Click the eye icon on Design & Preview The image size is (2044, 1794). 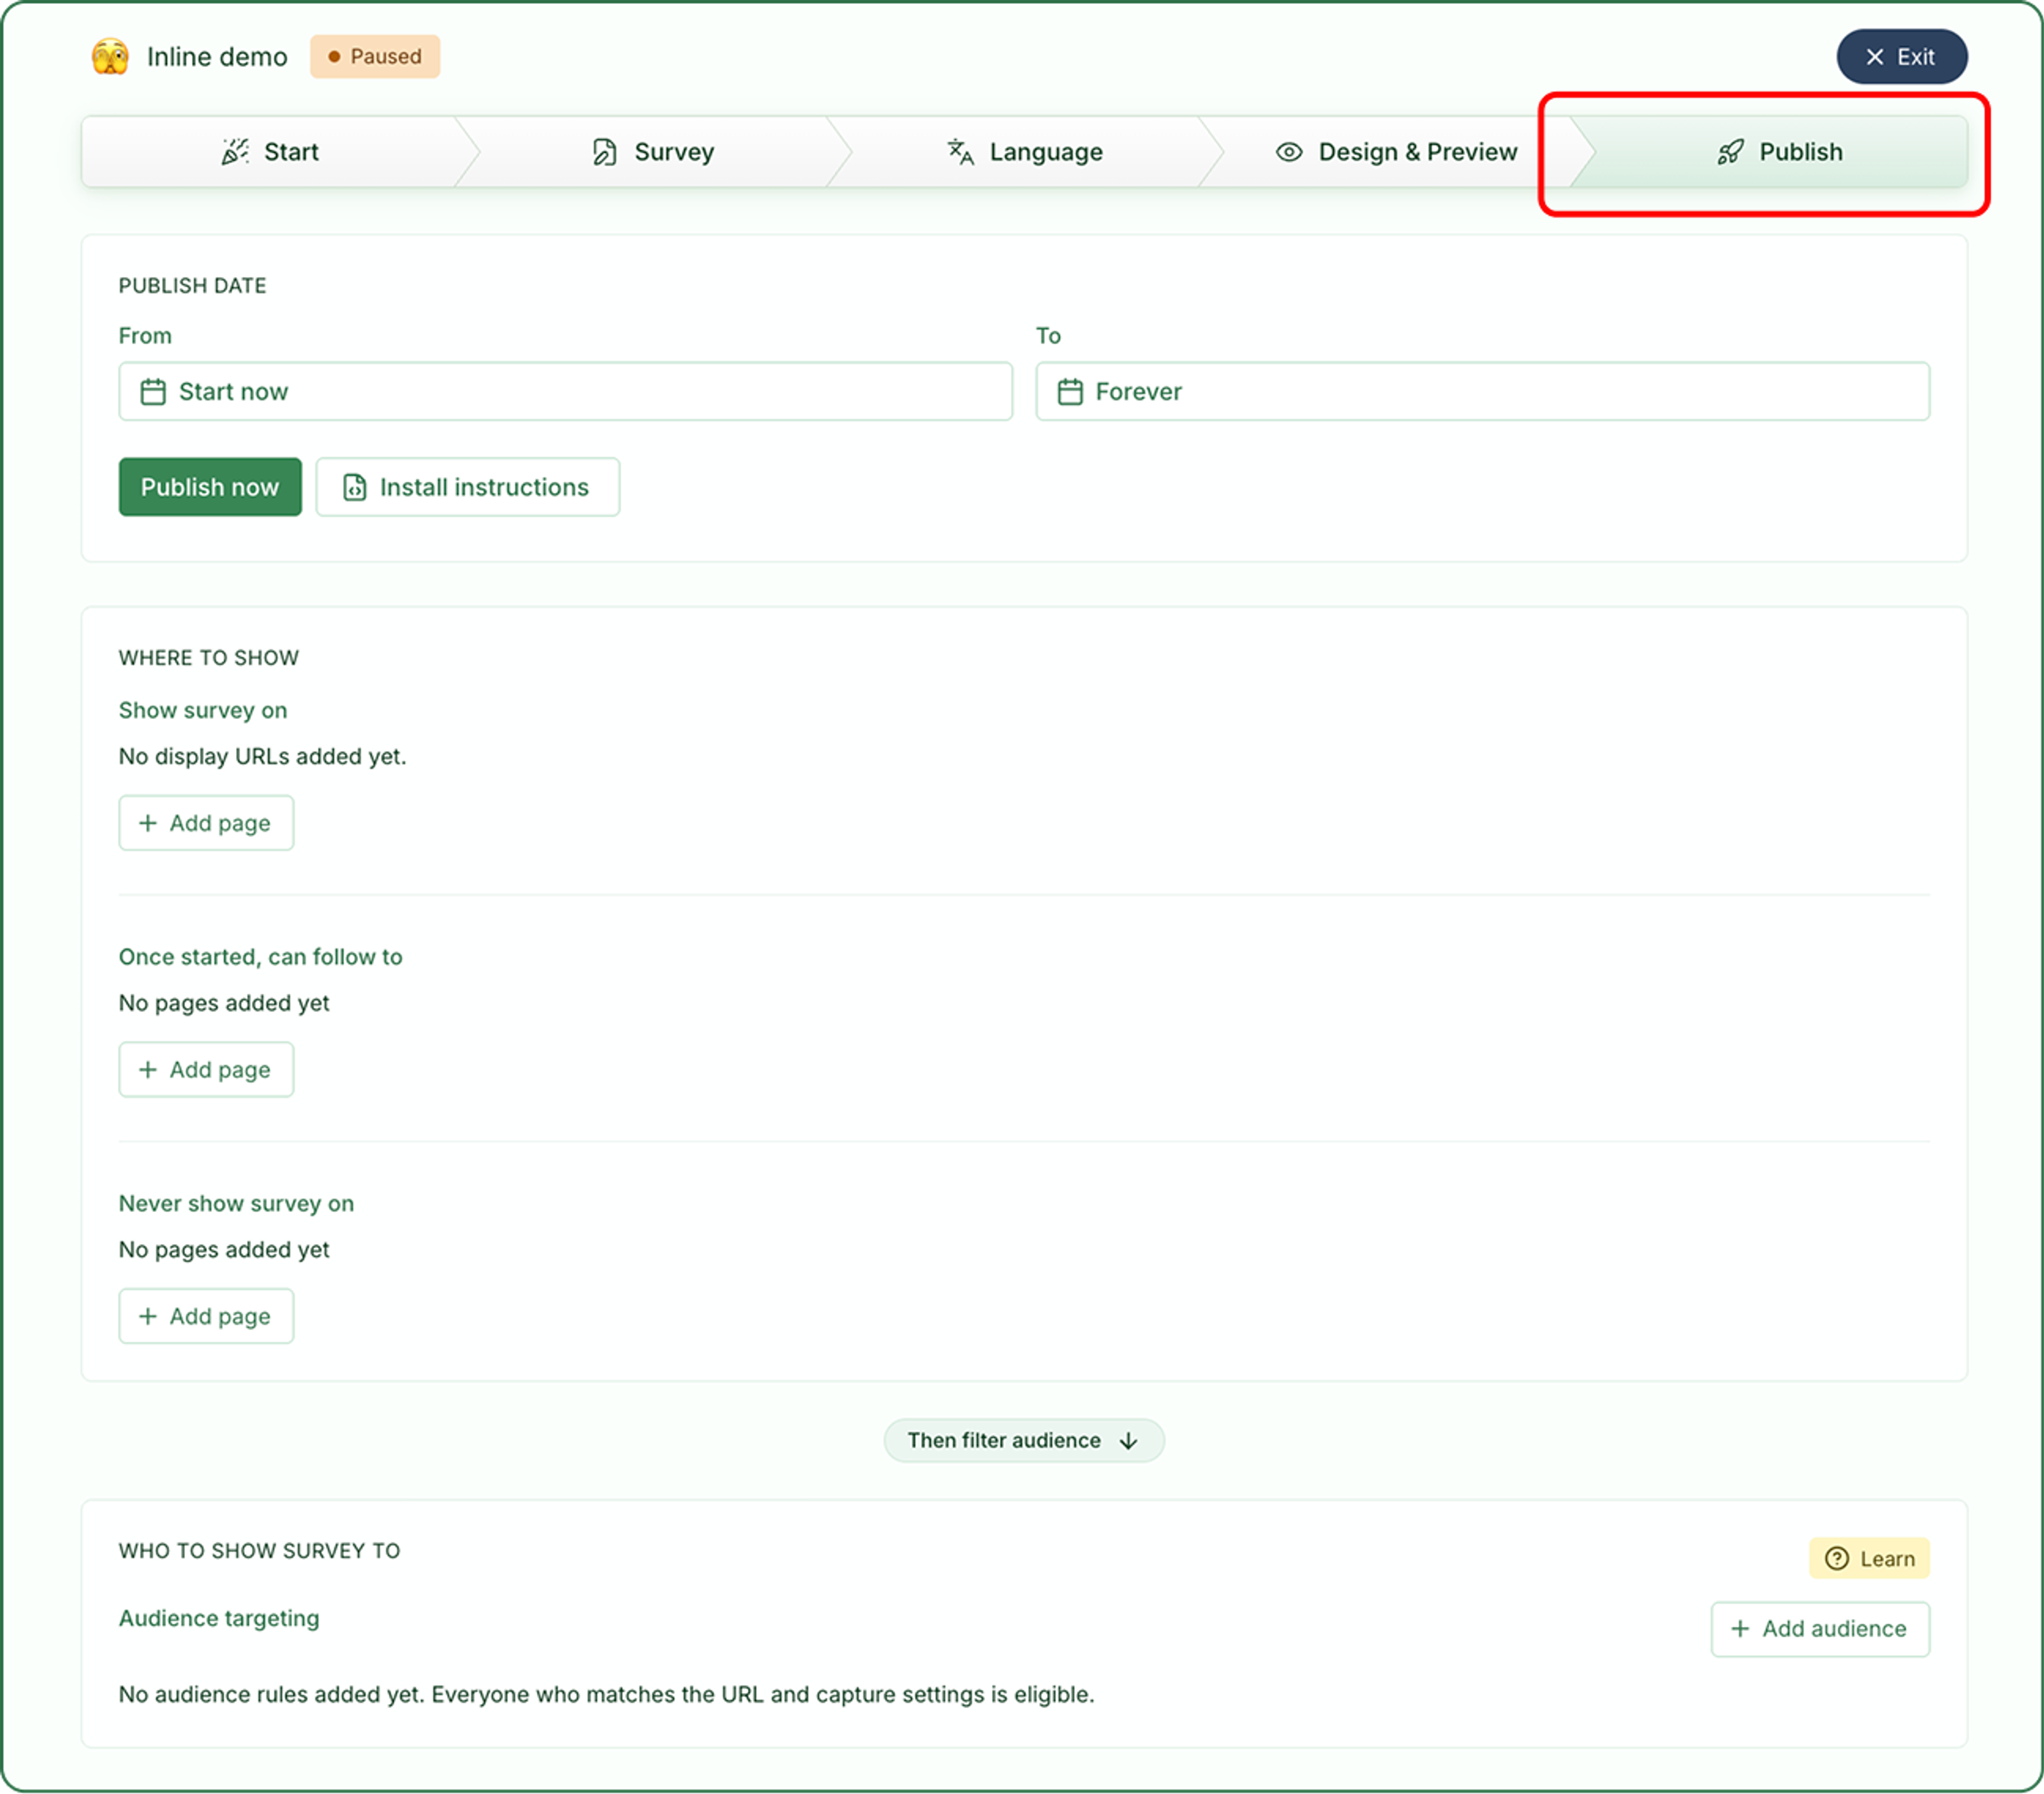1289,152
